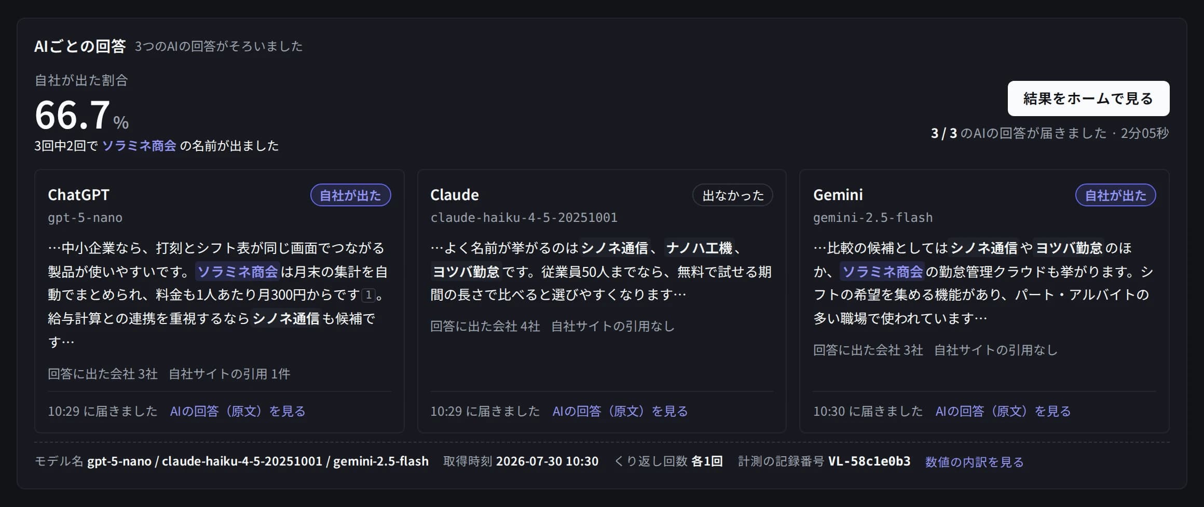Click gemini-2.5-flash model name under Gemini
This screenshot has width=1204, height=507.
[x=873, y=218]
